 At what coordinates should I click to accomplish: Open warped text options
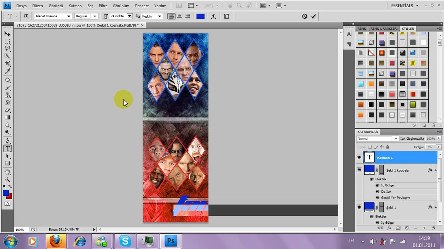tap(213, 16)
